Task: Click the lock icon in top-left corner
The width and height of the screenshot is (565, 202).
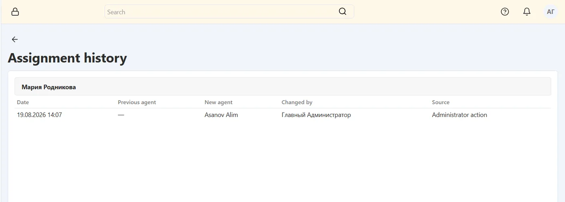Action: coord(15,12)
